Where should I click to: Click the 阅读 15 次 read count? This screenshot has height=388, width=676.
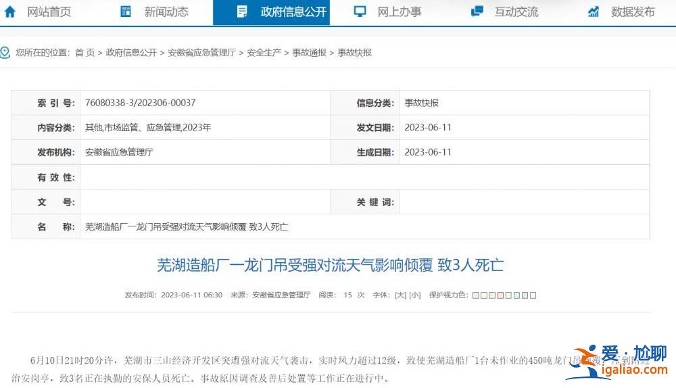click(341, 295)
